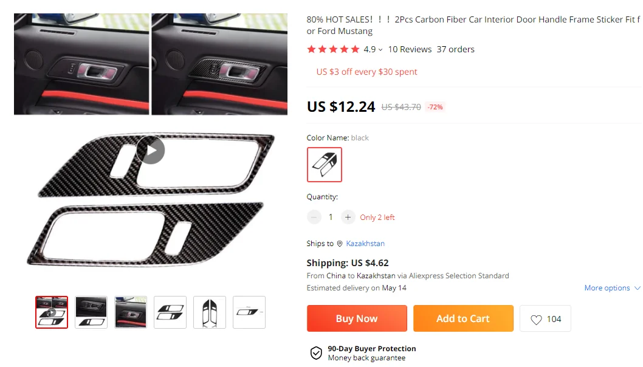Image resolution: width=643 pixels, height=367 pixels.
Task: Expand the 4.9 rating dropdown
Action: click(373, 49)
